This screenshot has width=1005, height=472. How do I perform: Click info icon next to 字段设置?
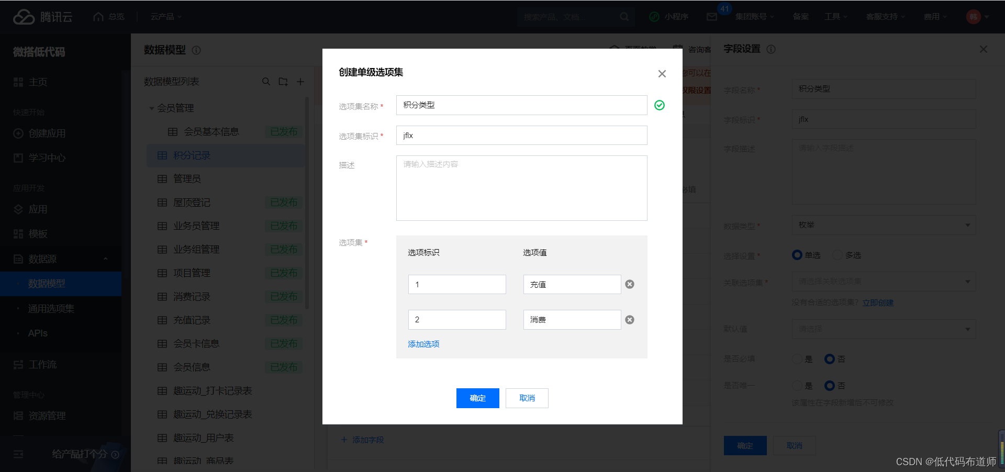point(771,49)
